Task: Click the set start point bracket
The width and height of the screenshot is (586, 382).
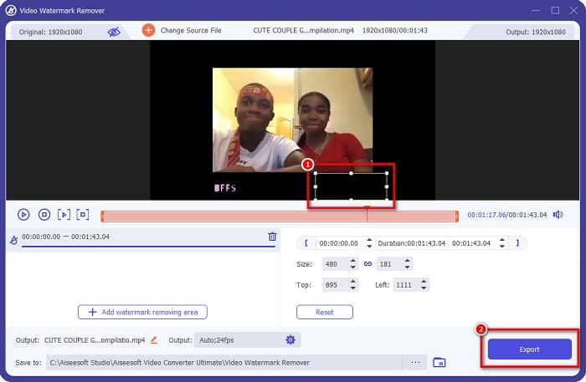Action: tap(306, 243)
